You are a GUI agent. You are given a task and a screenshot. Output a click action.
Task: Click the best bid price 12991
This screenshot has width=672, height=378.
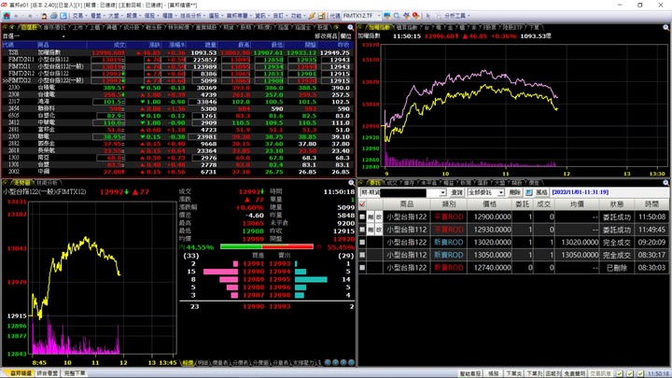(253, 264)
